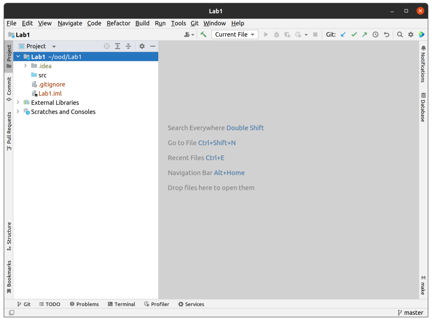Select Opened File target icon in Project panel
This screenshot has width=432, height=321.
pos(107,46)
